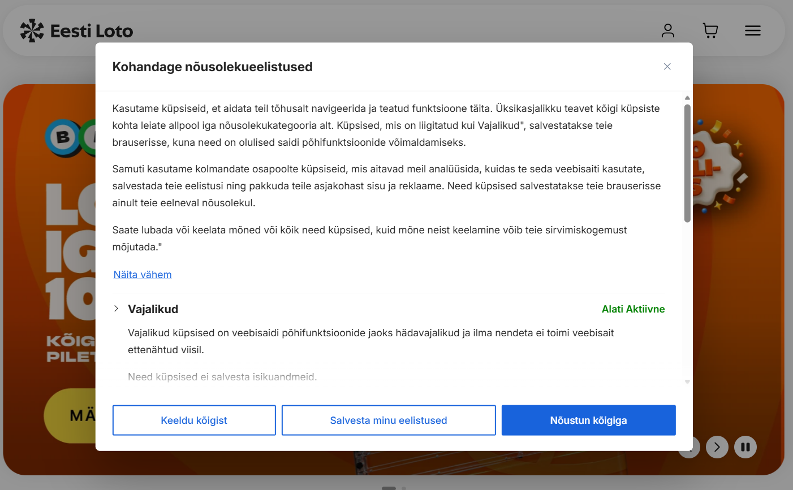Pause the banner carousel

745,447
